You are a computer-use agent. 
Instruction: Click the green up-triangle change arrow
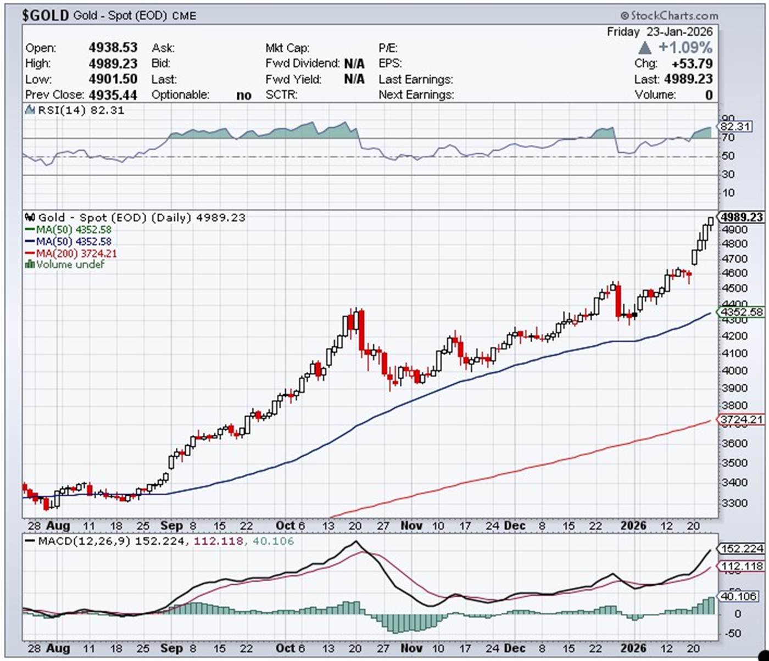pyautogui.click(x=645, y=48)
